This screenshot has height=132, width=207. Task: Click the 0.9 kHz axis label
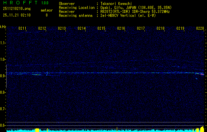click(3, 76)
